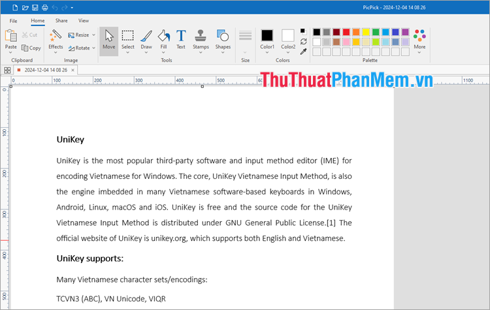Select the 2024-12-04 14 08 26 document tab

[46, 70]
